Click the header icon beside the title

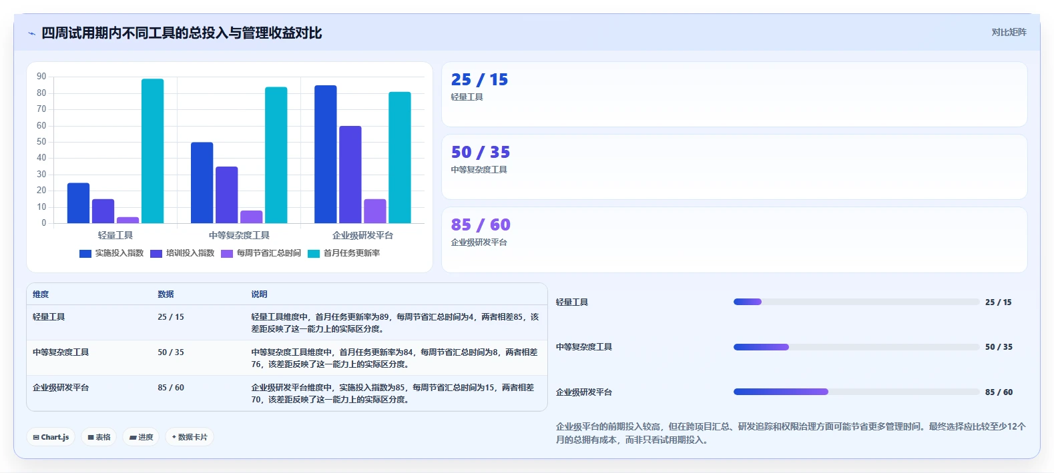click(31, 33)
